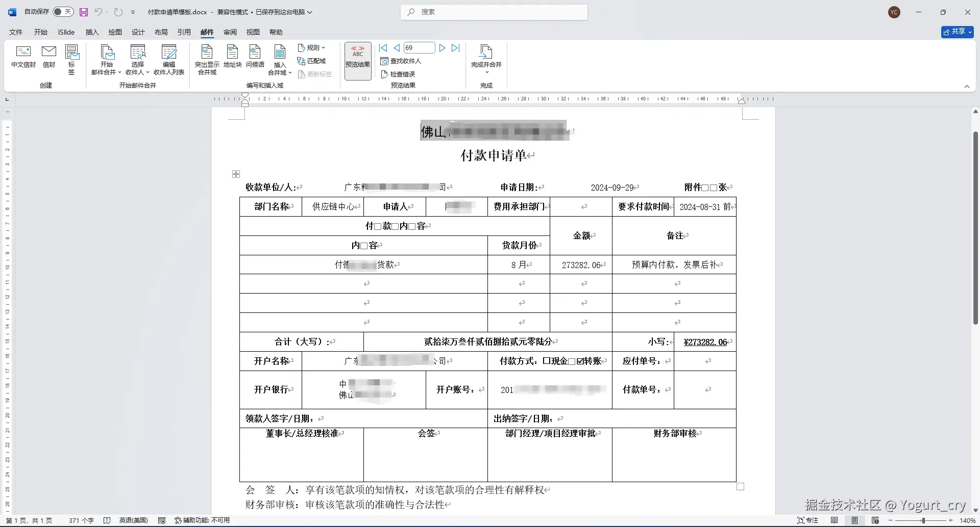The width and height of the screenshot is (980, 527).
Task: Click 检查错误 check errors
Action: (x=398, y=74)
